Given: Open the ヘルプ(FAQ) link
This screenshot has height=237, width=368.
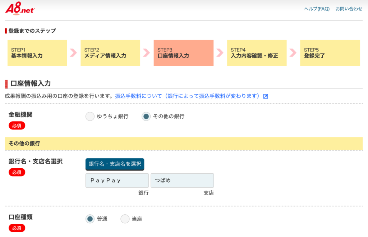Looking at the screenshot, I should tap(317, 9).
